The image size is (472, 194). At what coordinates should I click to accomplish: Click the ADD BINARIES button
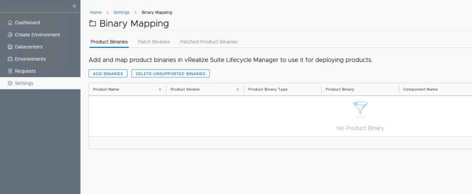tap(108, 73)
